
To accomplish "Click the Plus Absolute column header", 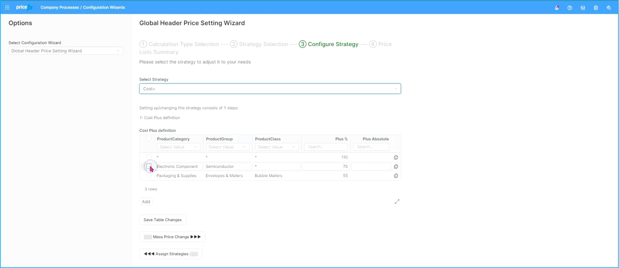I will (376, 139).
